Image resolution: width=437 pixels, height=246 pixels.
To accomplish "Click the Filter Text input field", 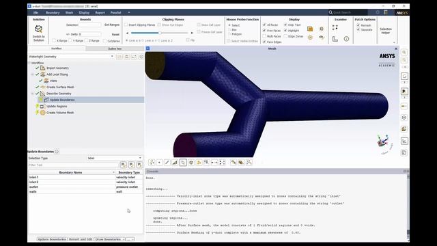I will coord(74,165).
